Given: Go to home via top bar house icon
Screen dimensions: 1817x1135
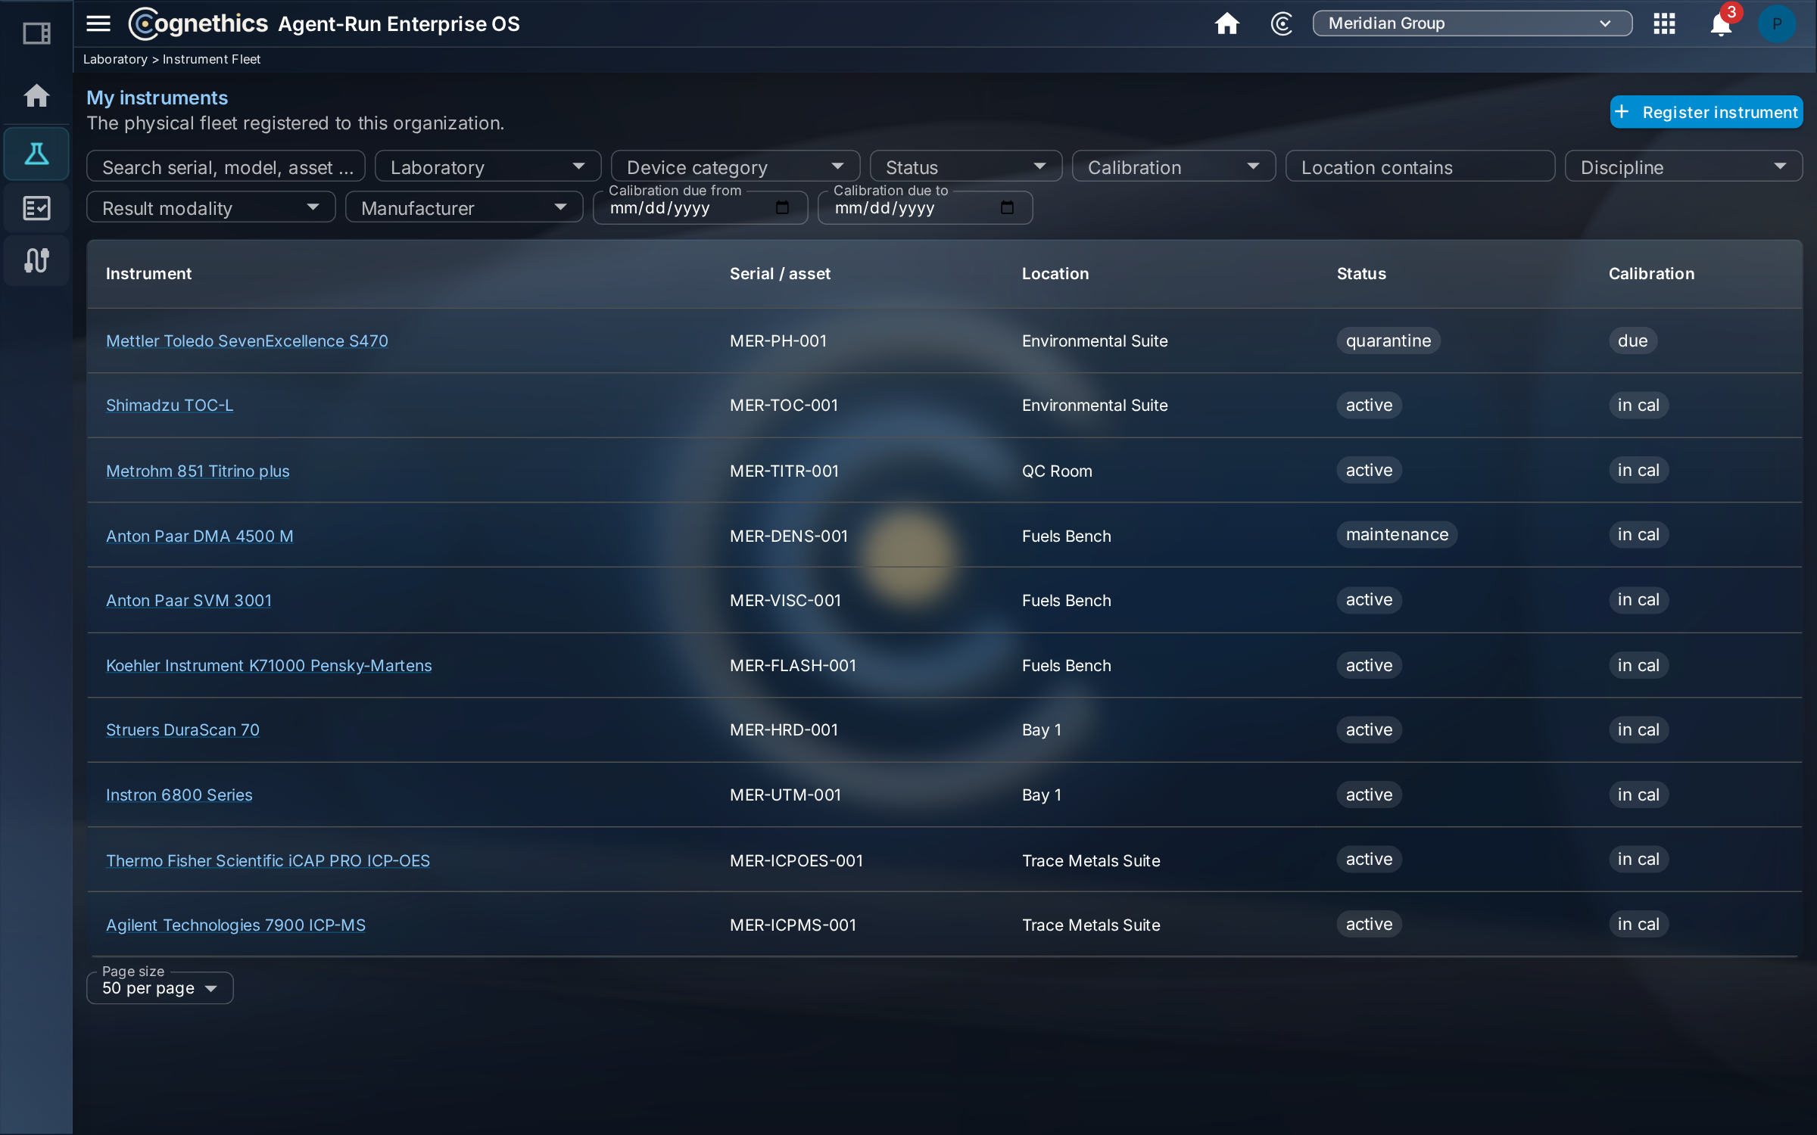Looking at the screenshot, I should 1226,23.
